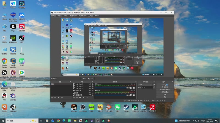The image size is (220, 123).
Task: Add a new scene with plus icon
Action: click(x=52, y=98)
